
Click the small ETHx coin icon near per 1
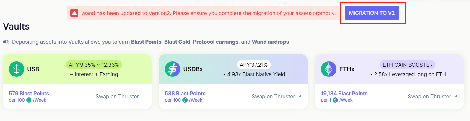click(335, 100)
